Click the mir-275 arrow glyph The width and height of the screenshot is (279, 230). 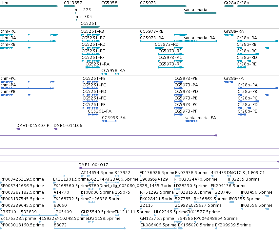tap(76, 13)
